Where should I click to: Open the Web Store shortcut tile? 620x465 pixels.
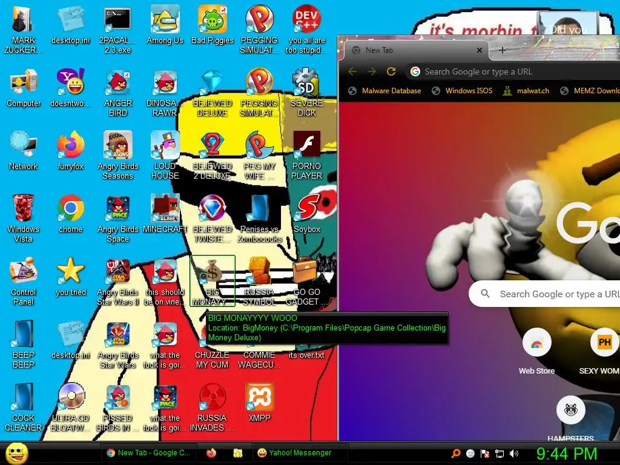[x=536, y=352]
